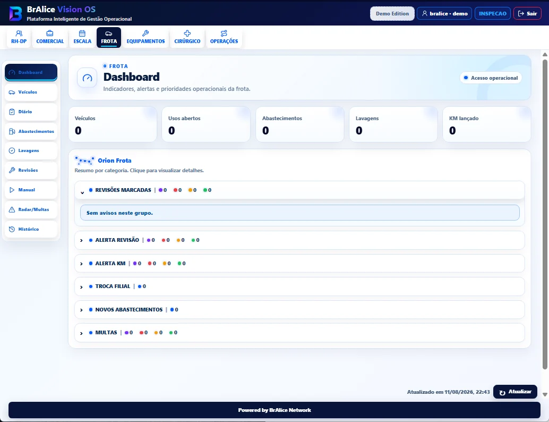Click the Veículos car icon in sidebar
This screenshot has width=549, height=422.
[x=12, y=92]
